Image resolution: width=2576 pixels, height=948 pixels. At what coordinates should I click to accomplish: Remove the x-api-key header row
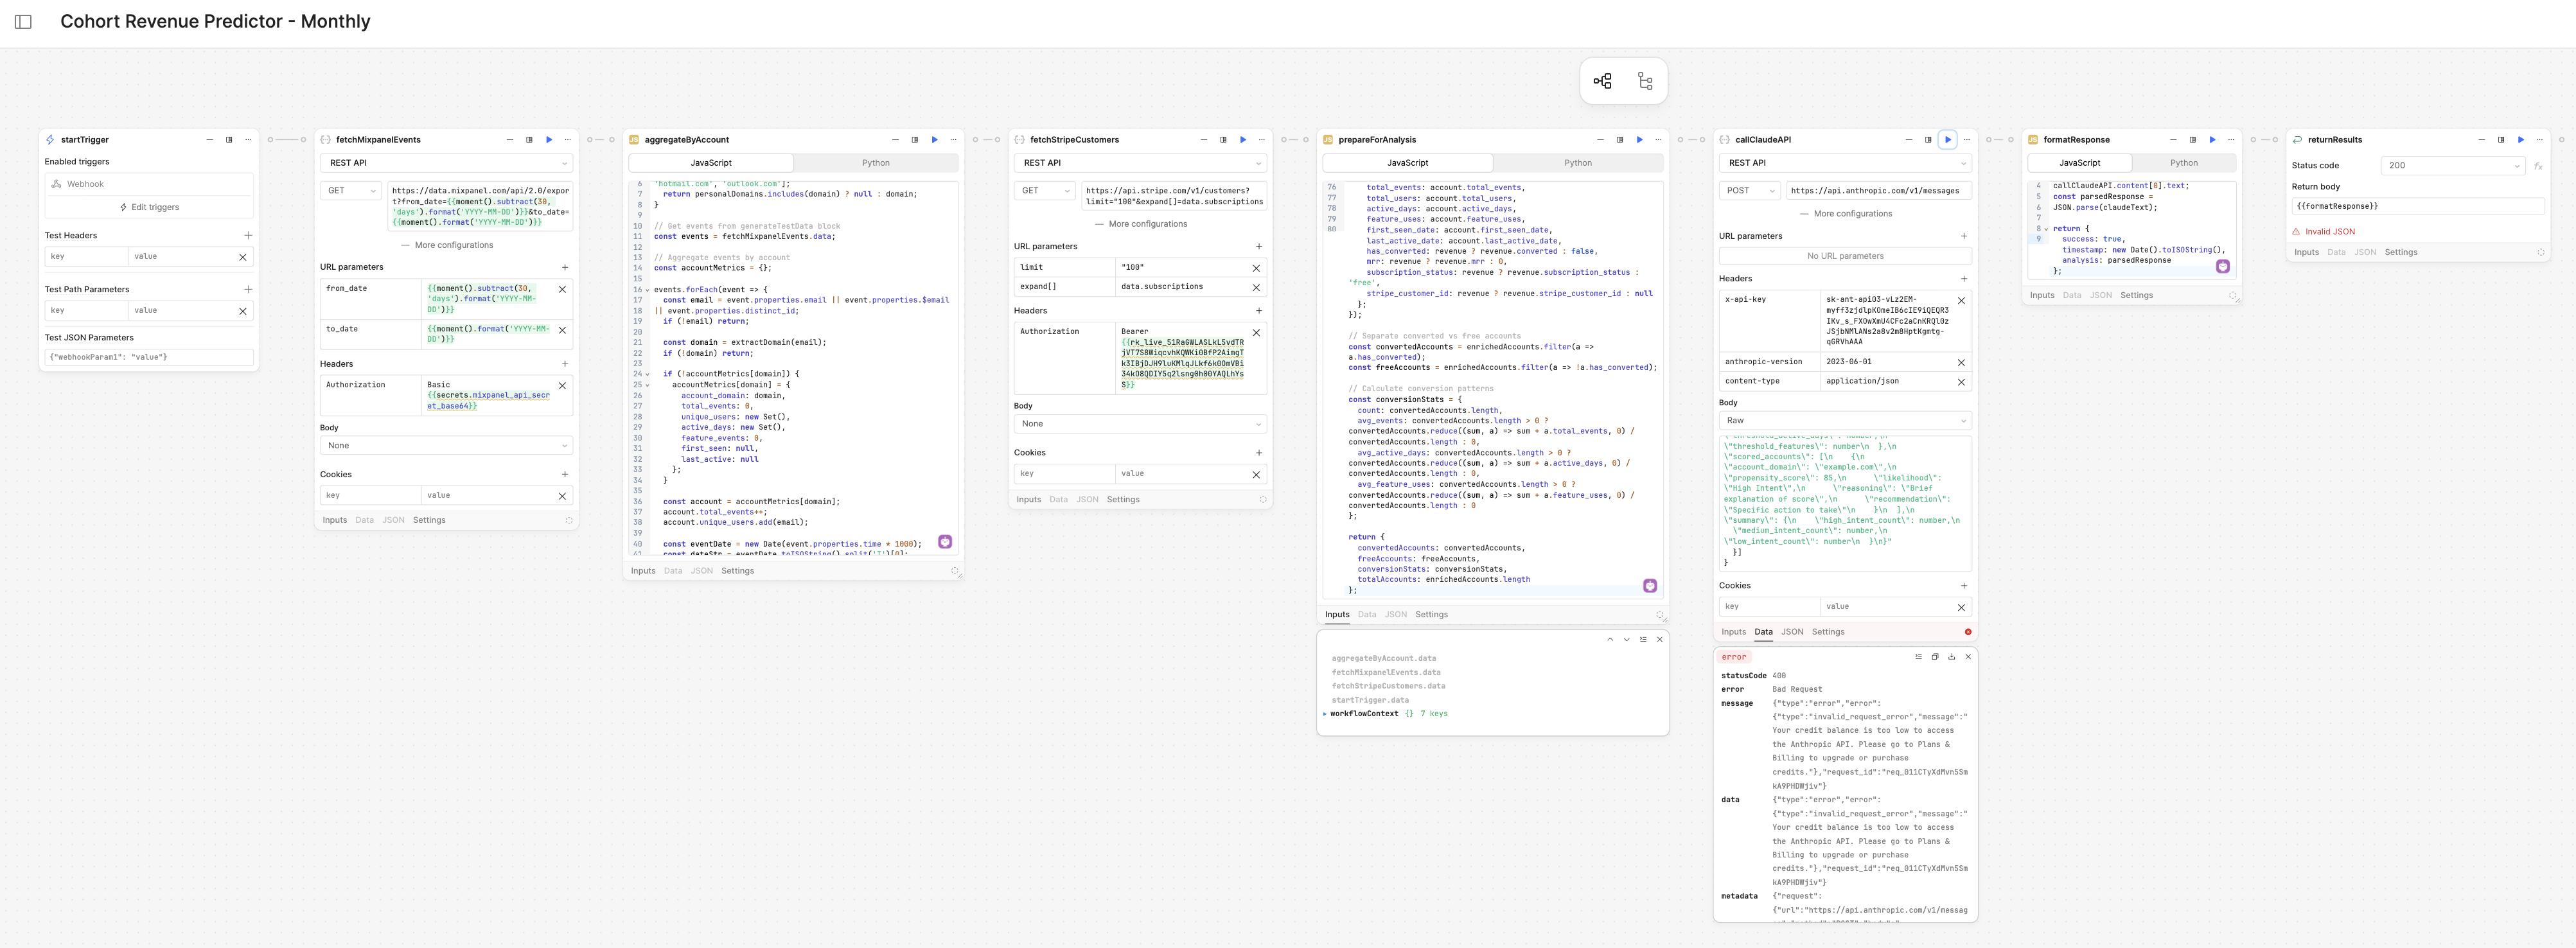(x=1960, y=300)
